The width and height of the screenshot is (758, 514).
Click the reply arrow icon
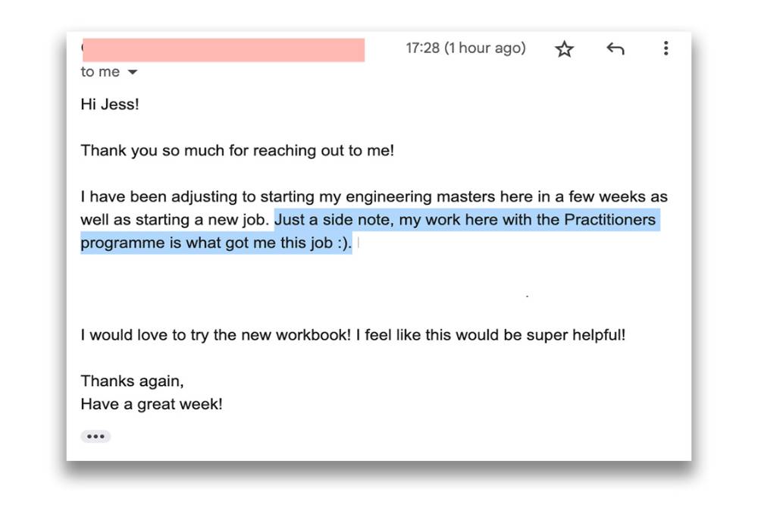click(615, 49)
